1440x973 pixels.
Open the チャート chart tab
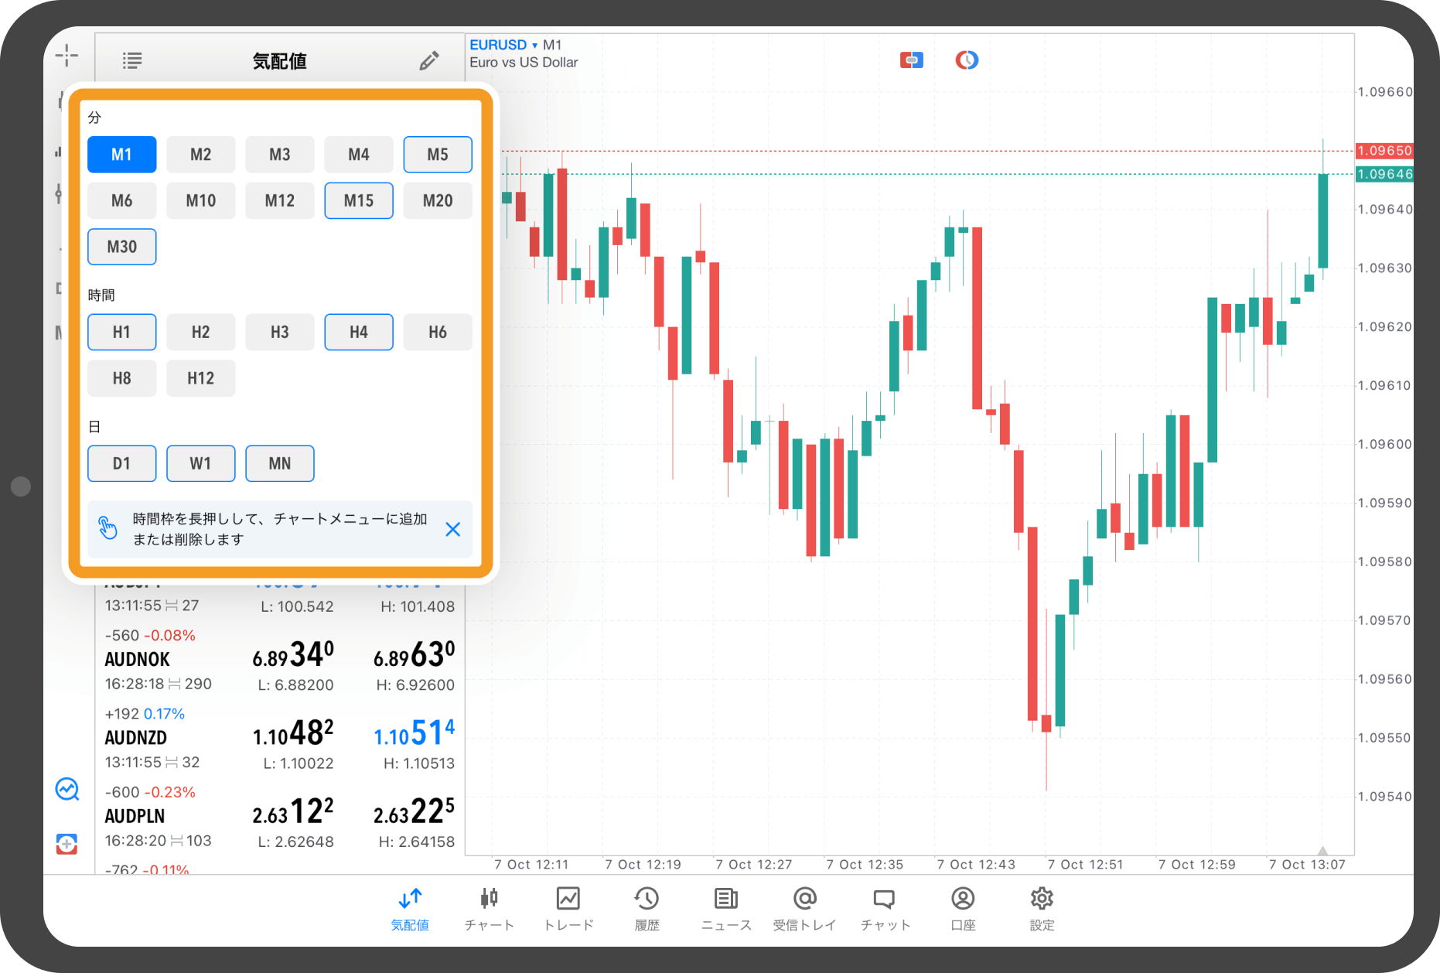489,909
